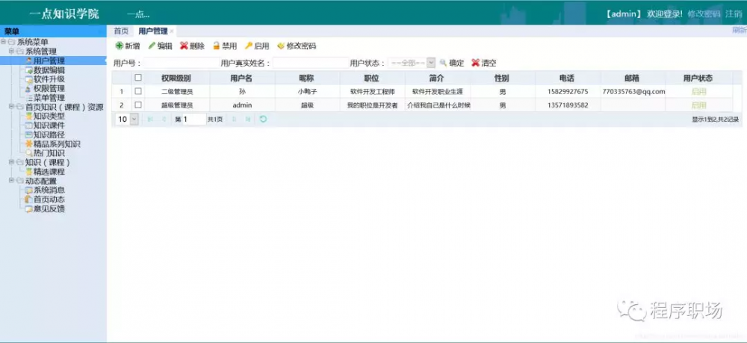
Task: Click the refresh icon in the pagination bar
Action: (x=263, y=119)
